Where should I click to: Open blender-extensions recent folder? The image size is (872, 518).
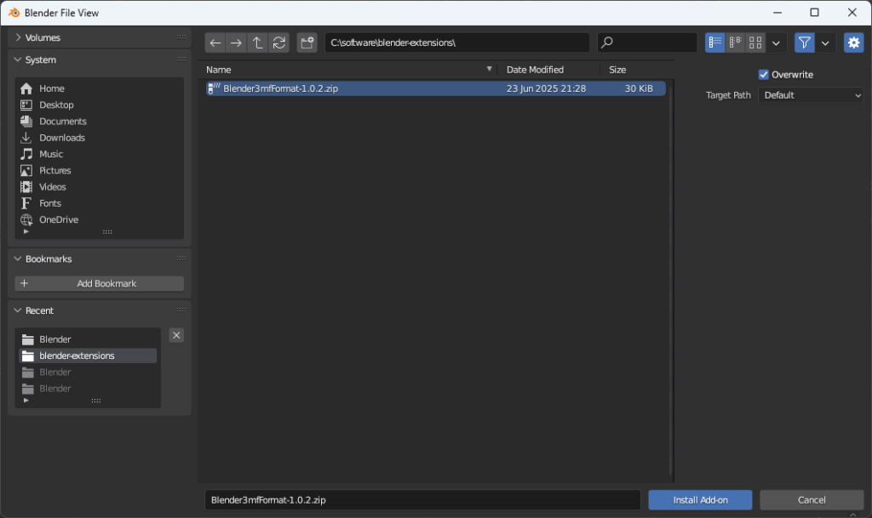[77, 356]
